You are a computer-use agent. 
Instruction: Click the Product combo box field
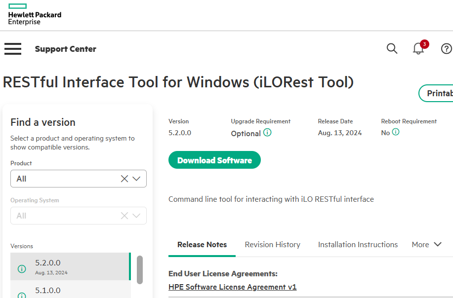[x=79, y=179]
